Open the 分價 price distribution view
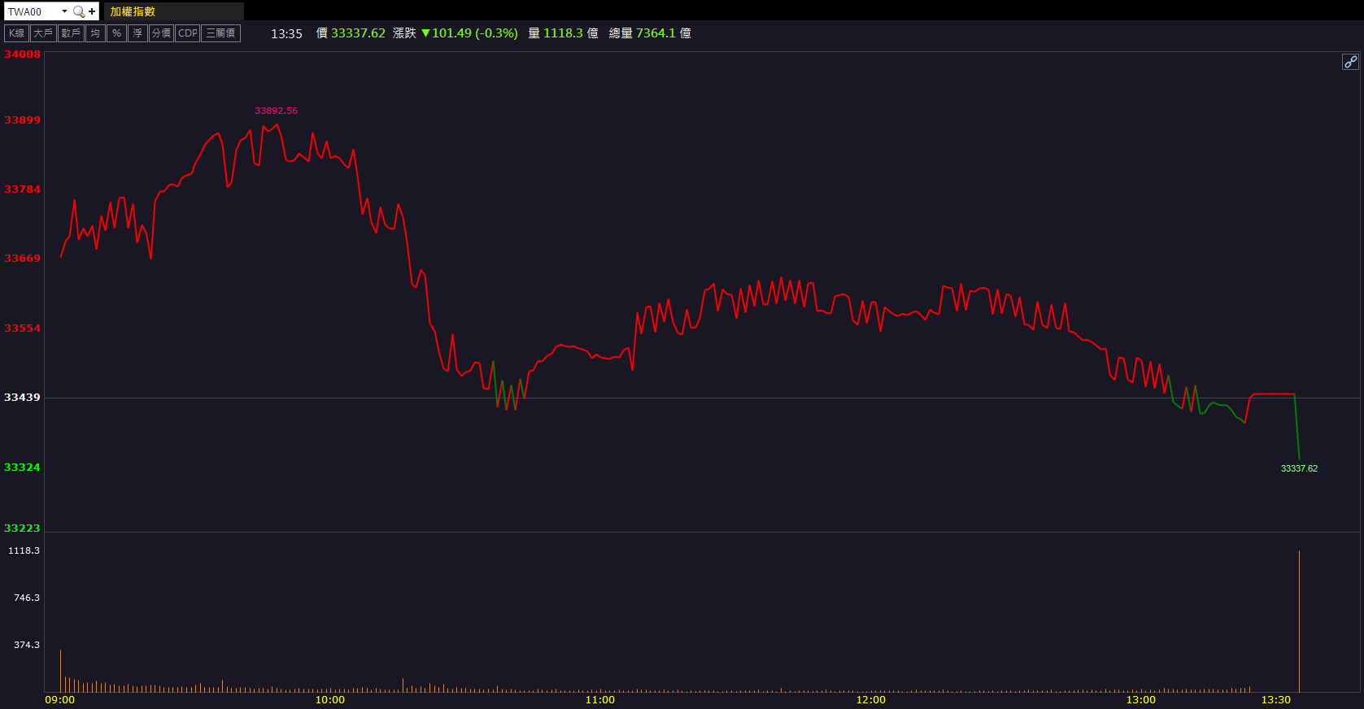The width and height of the screenshot is (1364, 709). [x=161, y=33]
